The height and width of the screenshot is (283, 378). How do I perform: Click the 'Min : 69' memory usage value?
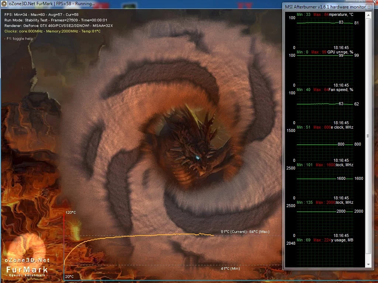click(x=303, y=240)
